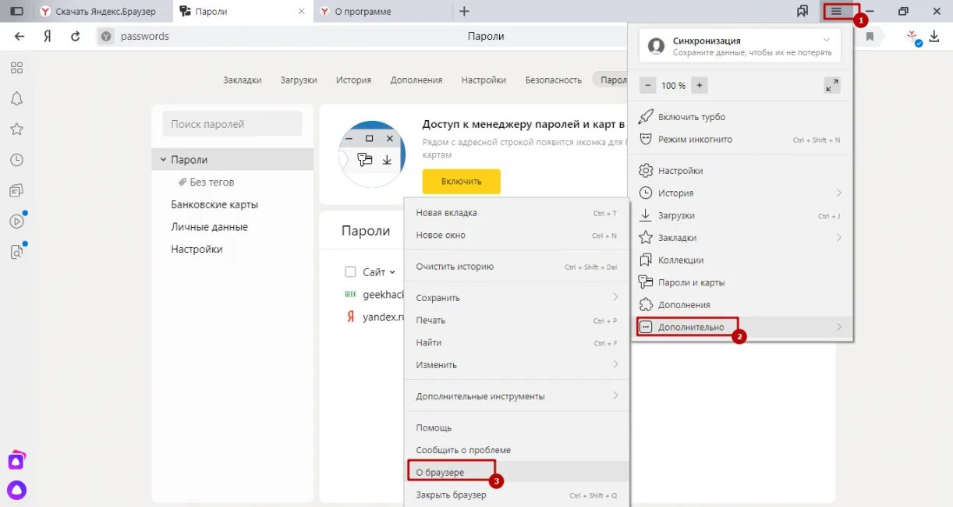Open downloads arrow icon in toolbar
This screenshot has height=507, width=953.
934,36
